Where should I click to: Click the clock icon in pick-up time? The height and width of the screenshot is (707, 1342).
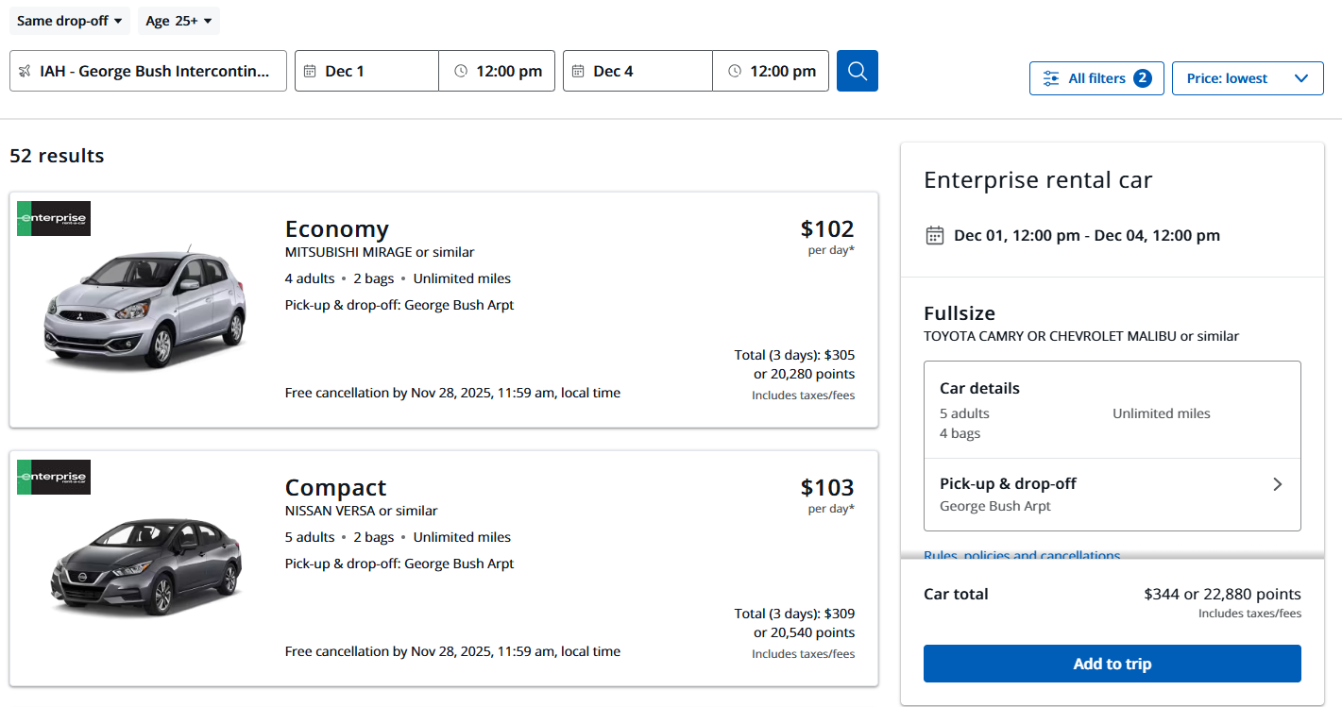pyautogui.click(x=461, y=72)
